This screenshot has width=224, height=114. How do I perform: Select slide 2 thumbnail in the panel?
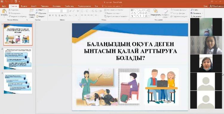point(18,59)
